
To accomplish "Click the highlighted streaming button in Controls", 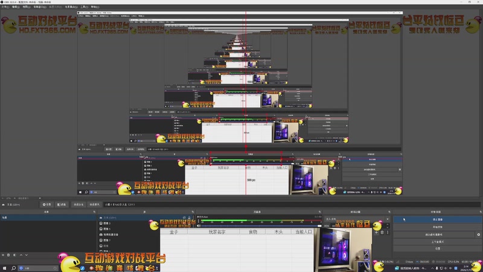I will coord(437,219).
